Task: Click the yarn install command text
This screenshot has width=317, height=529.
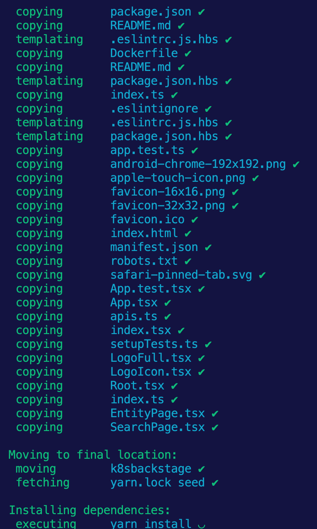Action: click(151, 524)
